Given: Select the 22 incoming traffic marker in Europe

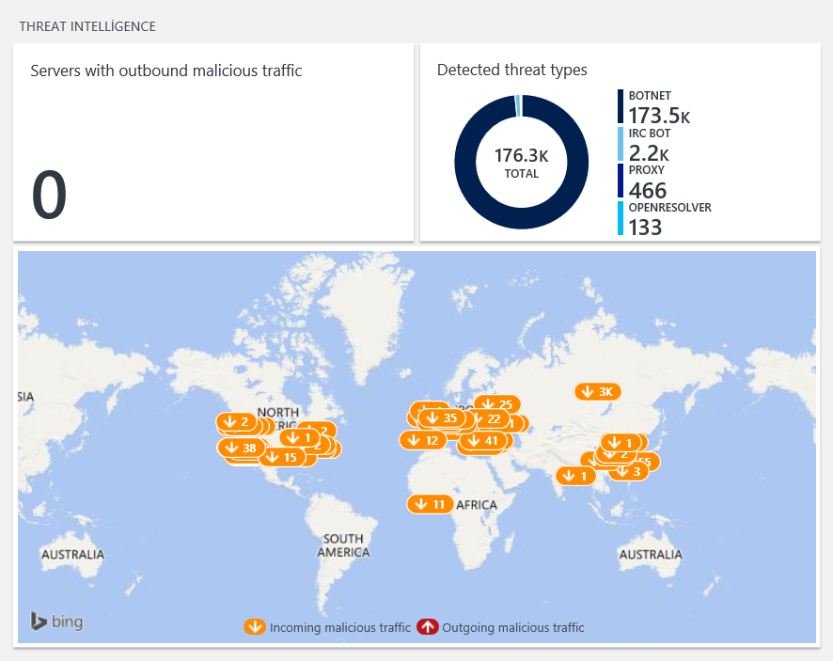Looking at the screenshot, I should [487, 419].
